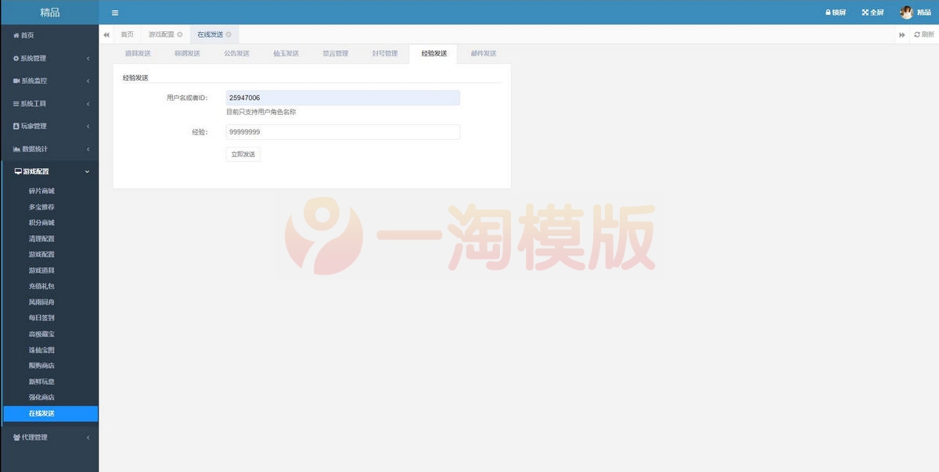Expand 系统管理 using its chevron

tap(88, 59)
